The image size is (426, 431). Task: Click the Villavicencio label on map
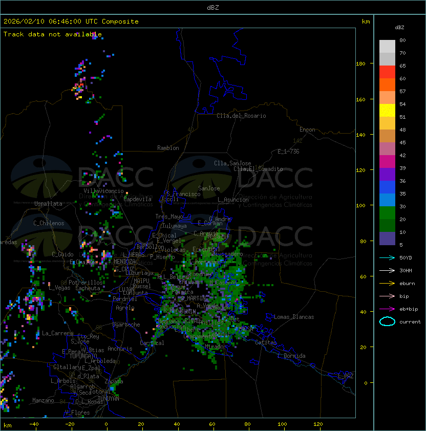(104, 191)
